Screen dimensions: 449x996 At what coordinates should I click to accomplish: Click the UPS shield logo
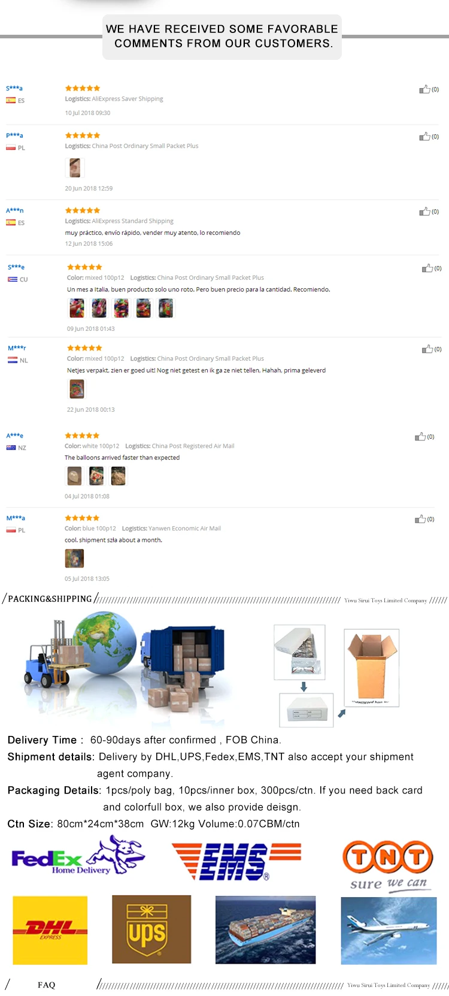coord(151,929)
